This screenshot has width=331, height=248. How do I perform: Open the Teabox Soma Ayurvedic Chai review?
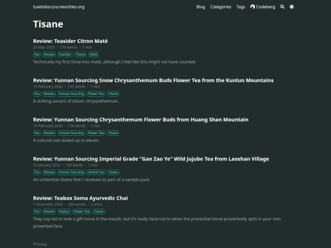[x=80, y=198]
